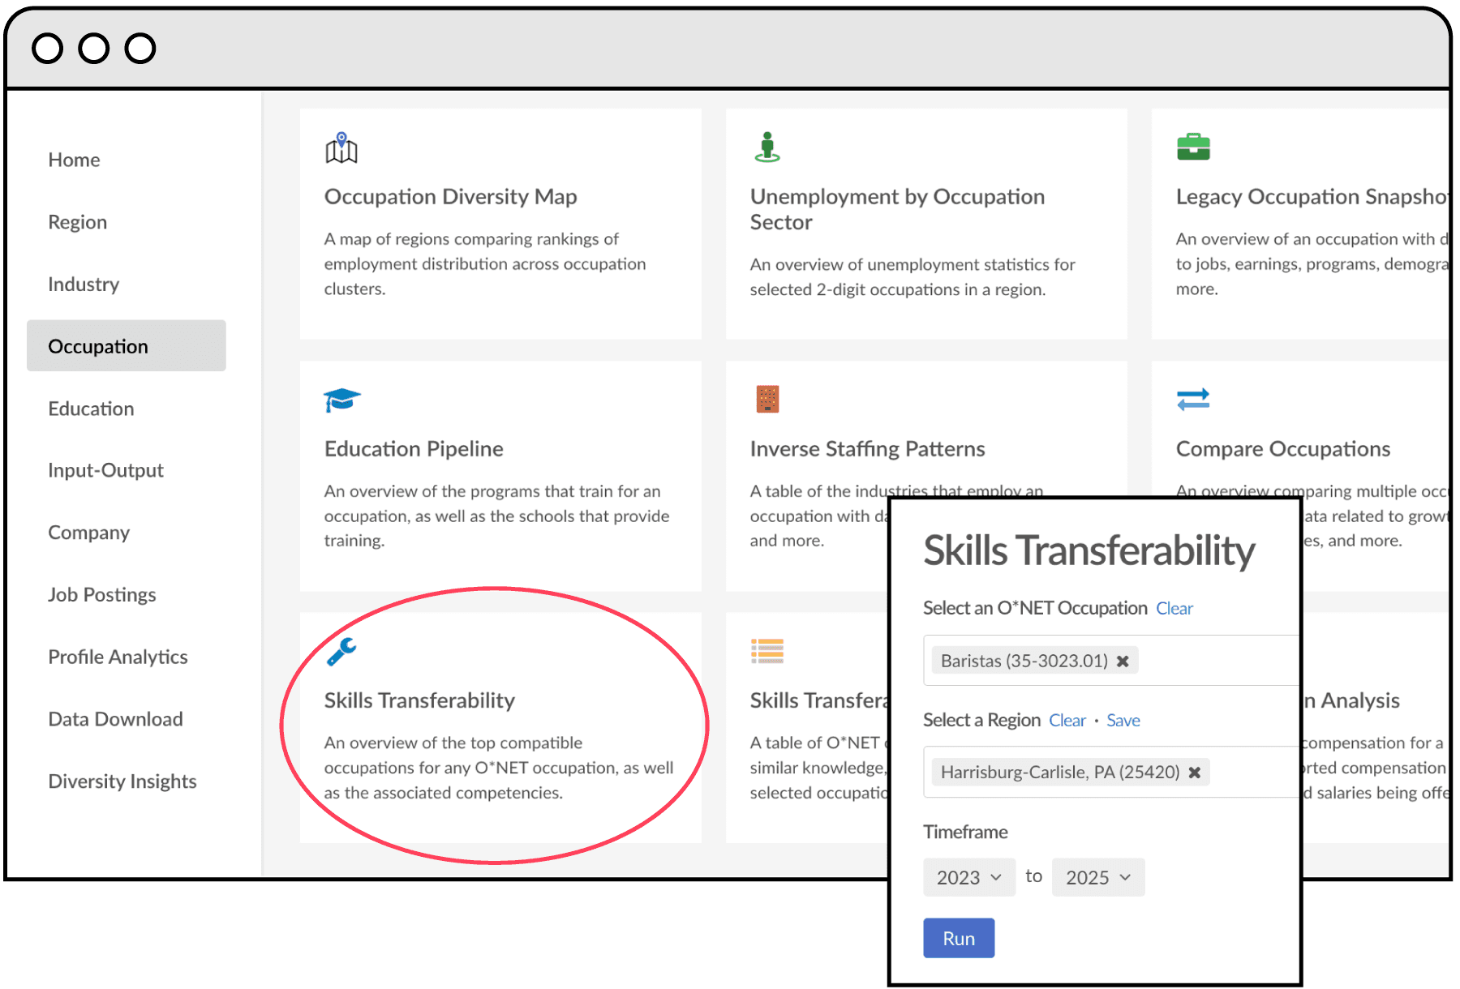Click the Skills Transferability wrench icon

[x=341, y=652]
